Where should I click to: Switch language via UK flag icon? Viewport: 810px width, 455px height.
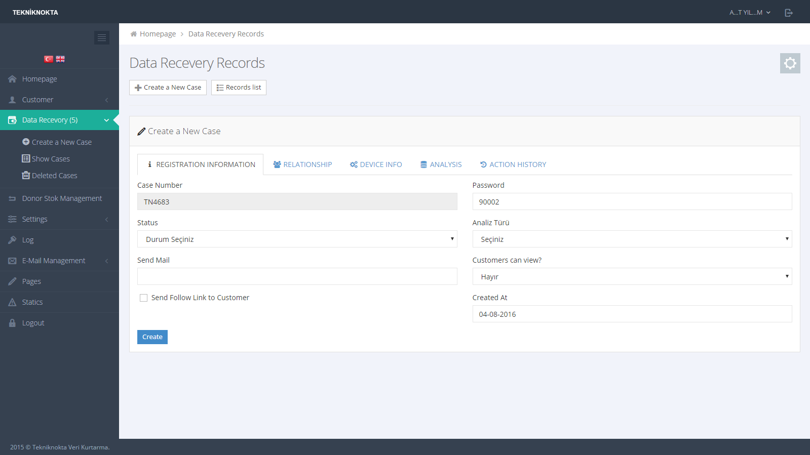click(60, 59)
